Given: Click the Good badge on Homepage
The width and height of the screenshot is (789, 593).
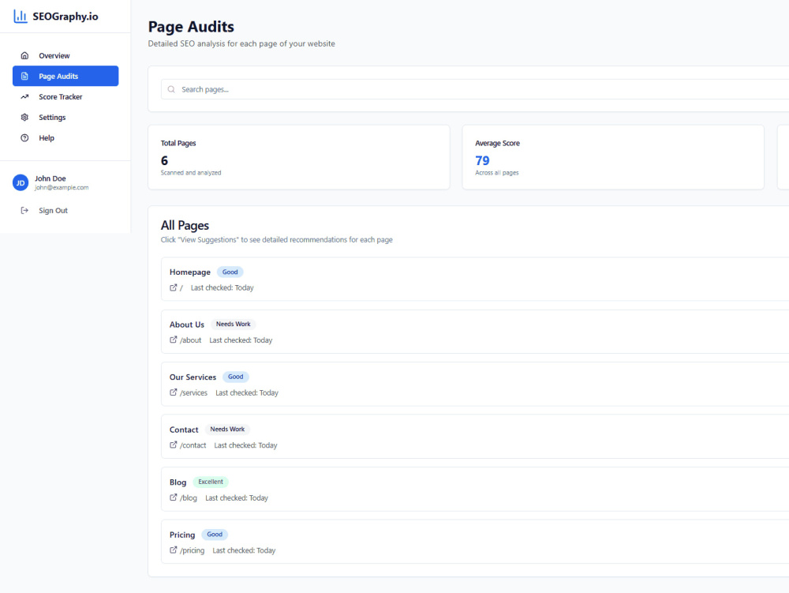Looking at the screenshot, I should 230,272.
